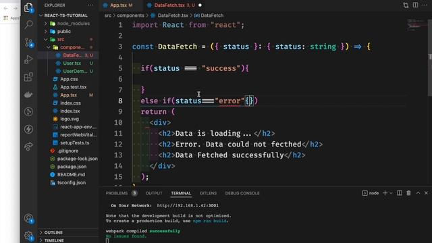Viewport: 432px width, 243px height.
Task: Open editor more actions ellipsis
Action: 425,5
